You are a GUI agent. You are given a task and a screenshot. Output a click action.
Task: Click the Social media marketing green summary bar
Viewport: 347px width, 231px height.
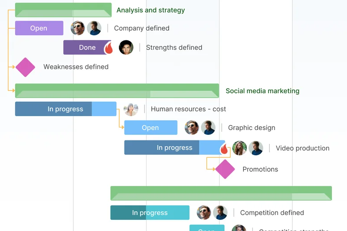point(117,91)
